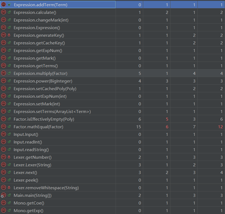The width and height of the screenshot is (225, 214).
Task: Select Main.main(String[]) method name
Action: (32, 195)
